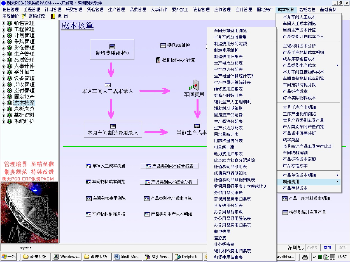Click the 产品类别生产成本浏览 report icon
The image size is (350, 262).
(x=147, y=199)
